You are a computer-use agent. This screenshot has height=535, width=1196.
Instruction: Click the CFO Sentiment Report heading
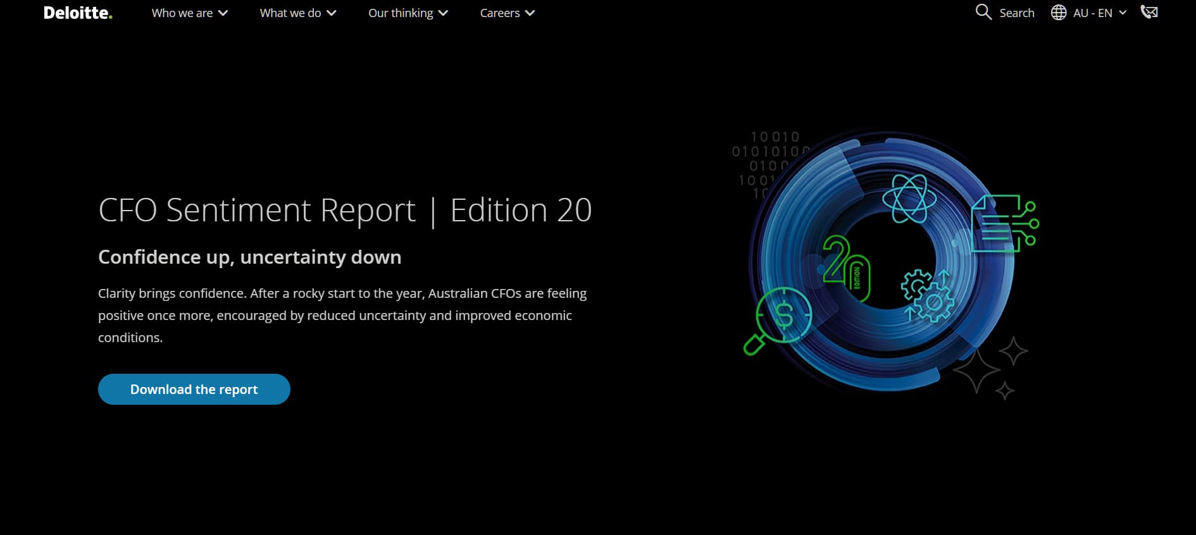(x=345, y=210)
